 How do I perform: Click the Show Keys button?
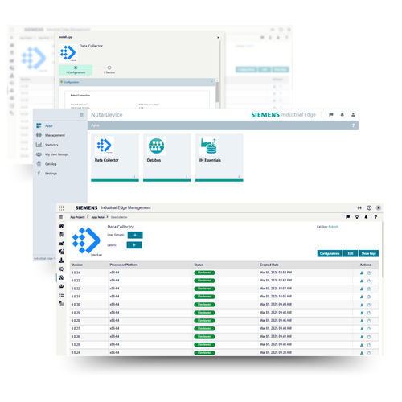point(369,253)
